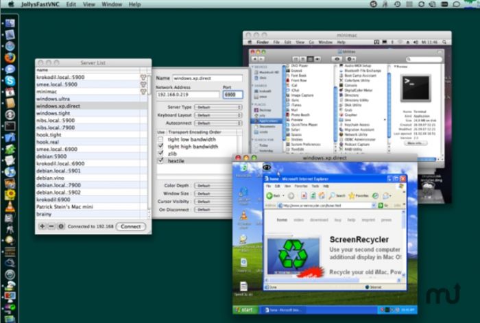
Task: Select windows.ultra in the Server List
Action: [91, 99]
